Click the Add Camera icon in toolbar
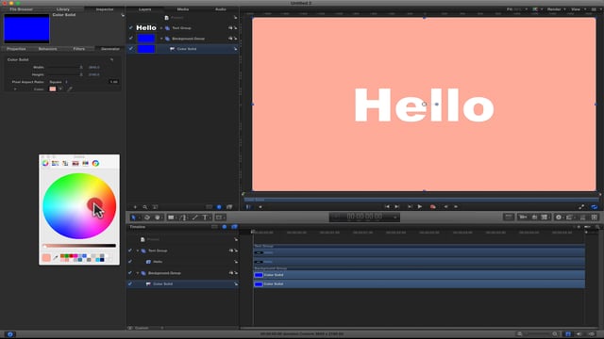 [523, 218]
